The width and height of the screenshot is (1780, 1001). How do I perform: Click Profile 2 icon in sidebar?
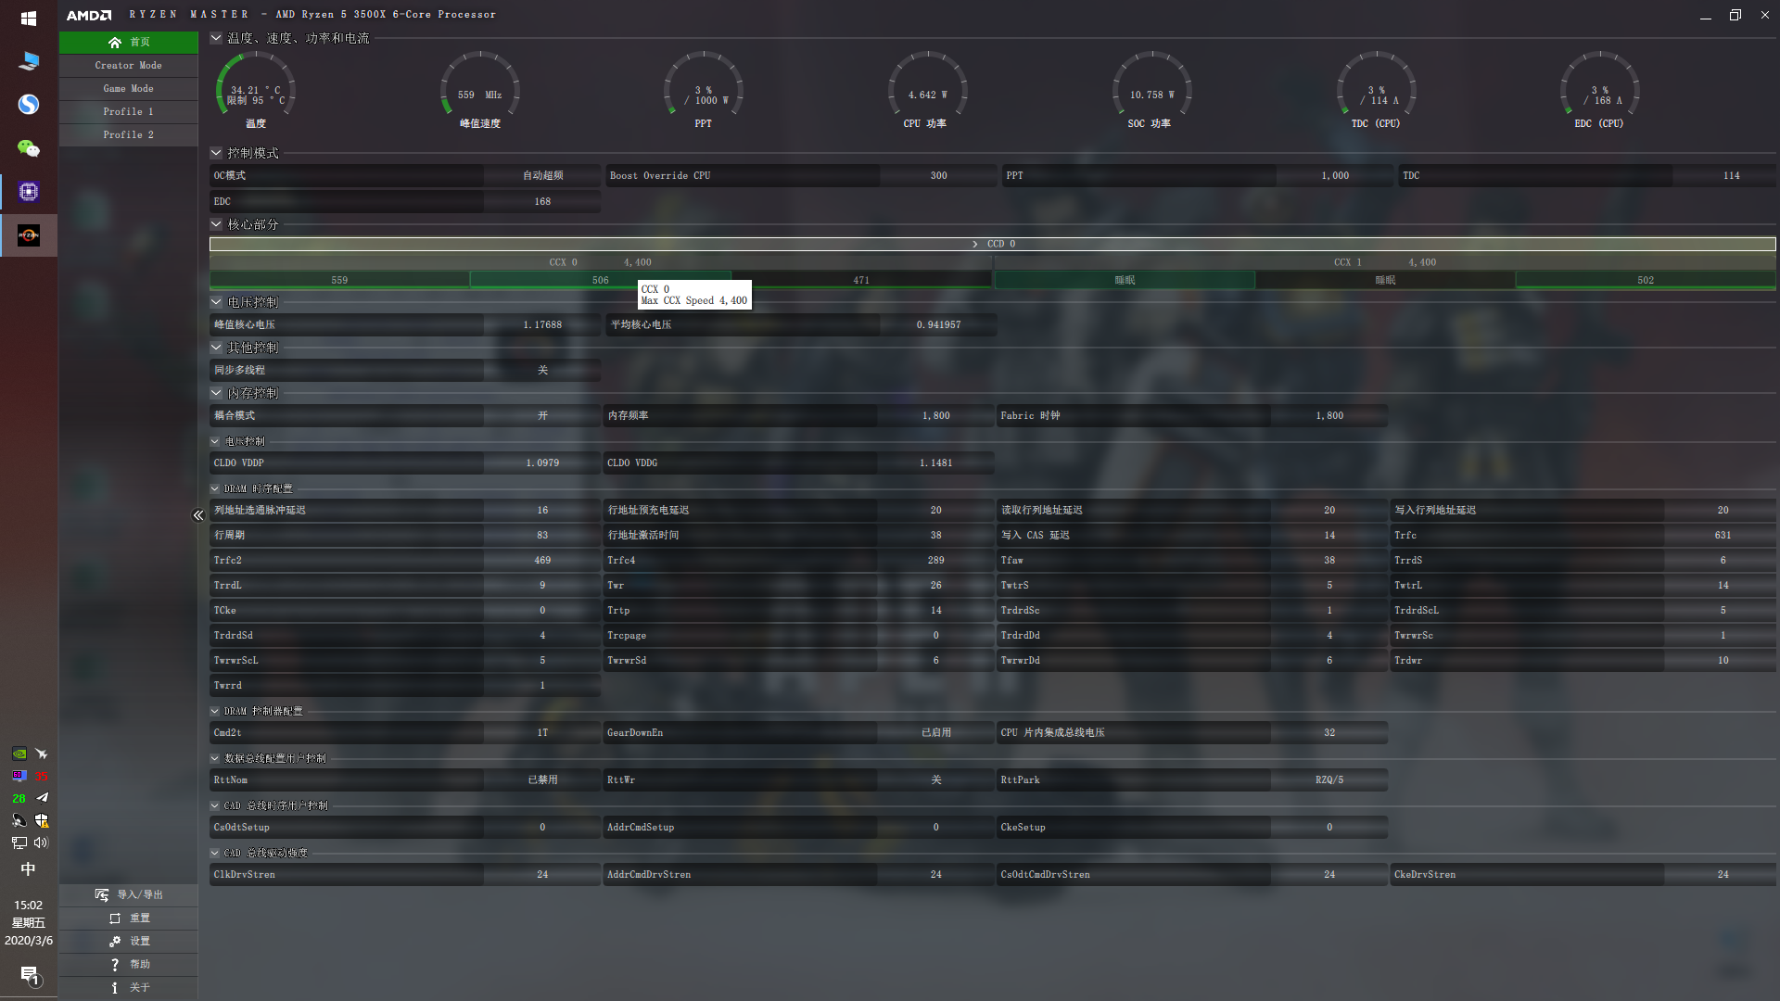tap(128, 134)
